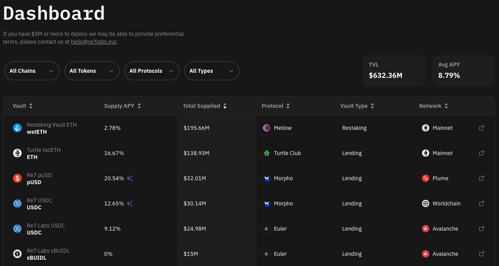Click the Turtle Club protocol name
Screen dimensions: 499x266
pyautogui.click(x=287, y=153)
